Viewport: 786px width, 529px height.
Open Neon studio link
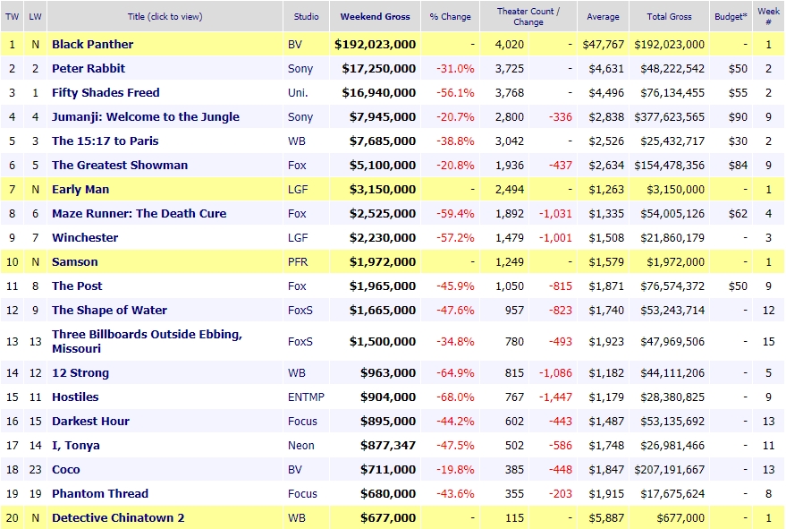pos(301,445)
